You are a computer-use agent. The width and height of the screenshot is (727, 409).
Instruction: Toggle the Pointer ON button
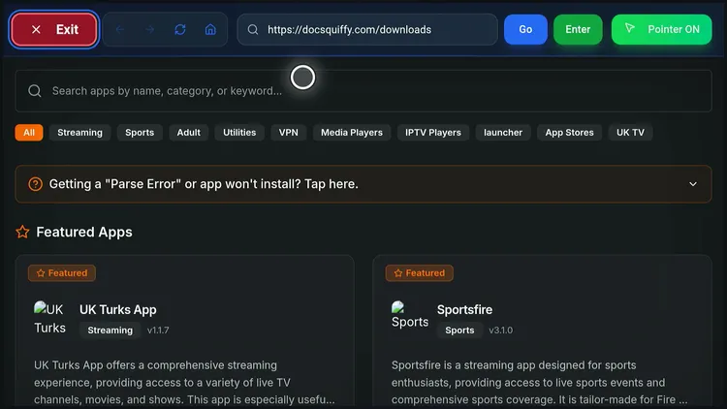coord(661,30)
